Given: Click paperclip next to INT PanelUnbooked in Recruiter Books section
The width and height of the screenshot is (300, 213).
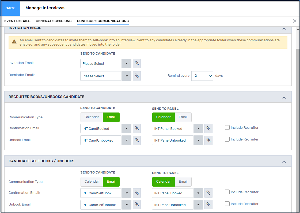Looking at the screenshot, I should point(208,140).
